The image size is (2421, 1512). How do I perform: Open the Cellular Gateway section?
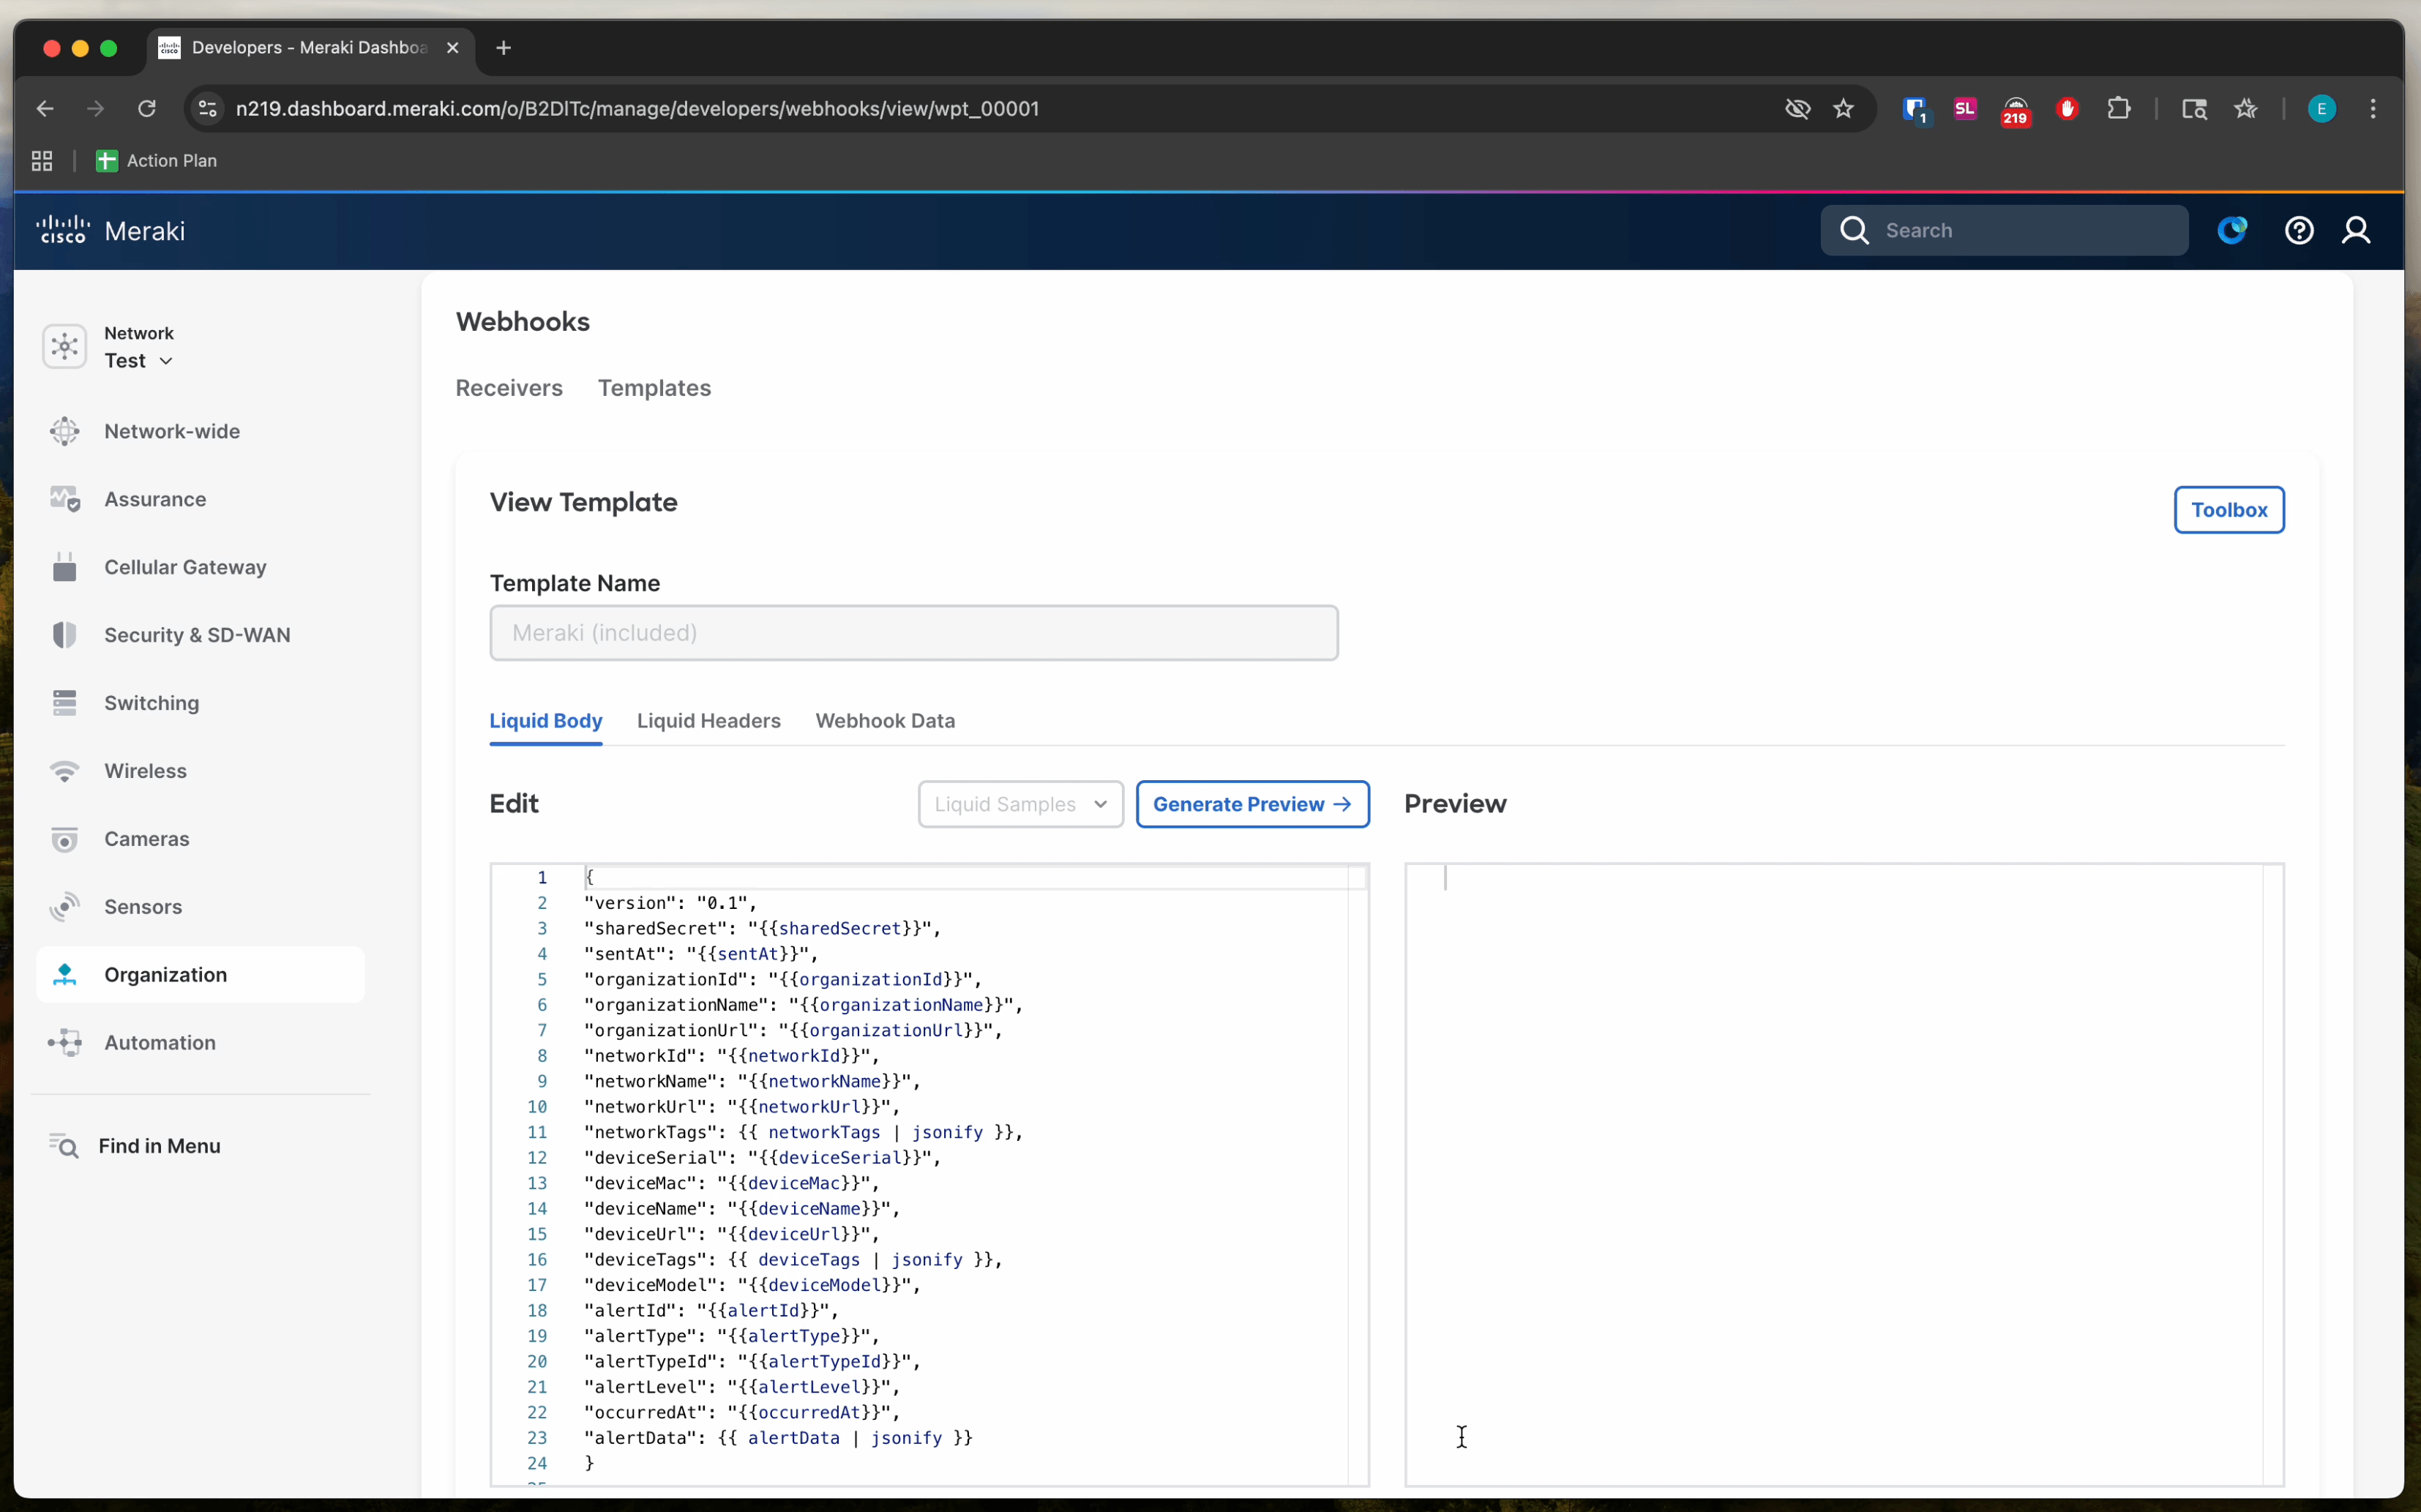click(185, 567)
